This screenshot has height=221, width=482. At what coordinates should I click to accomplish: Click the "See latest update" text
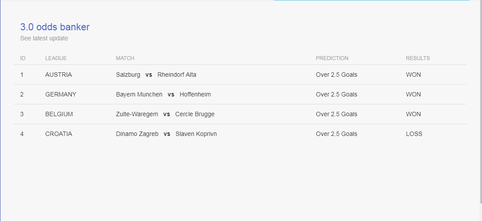click(44, 39)
